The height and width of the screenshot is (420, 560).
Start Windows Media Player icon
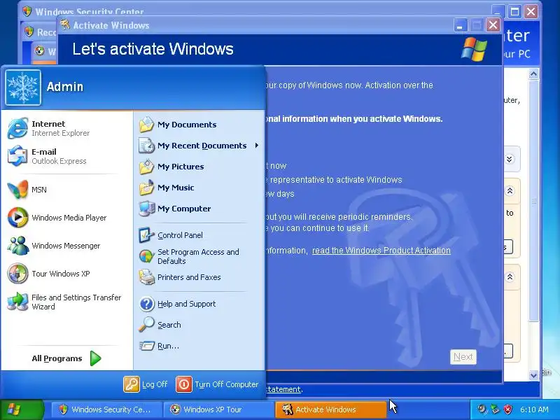point(17,218)
